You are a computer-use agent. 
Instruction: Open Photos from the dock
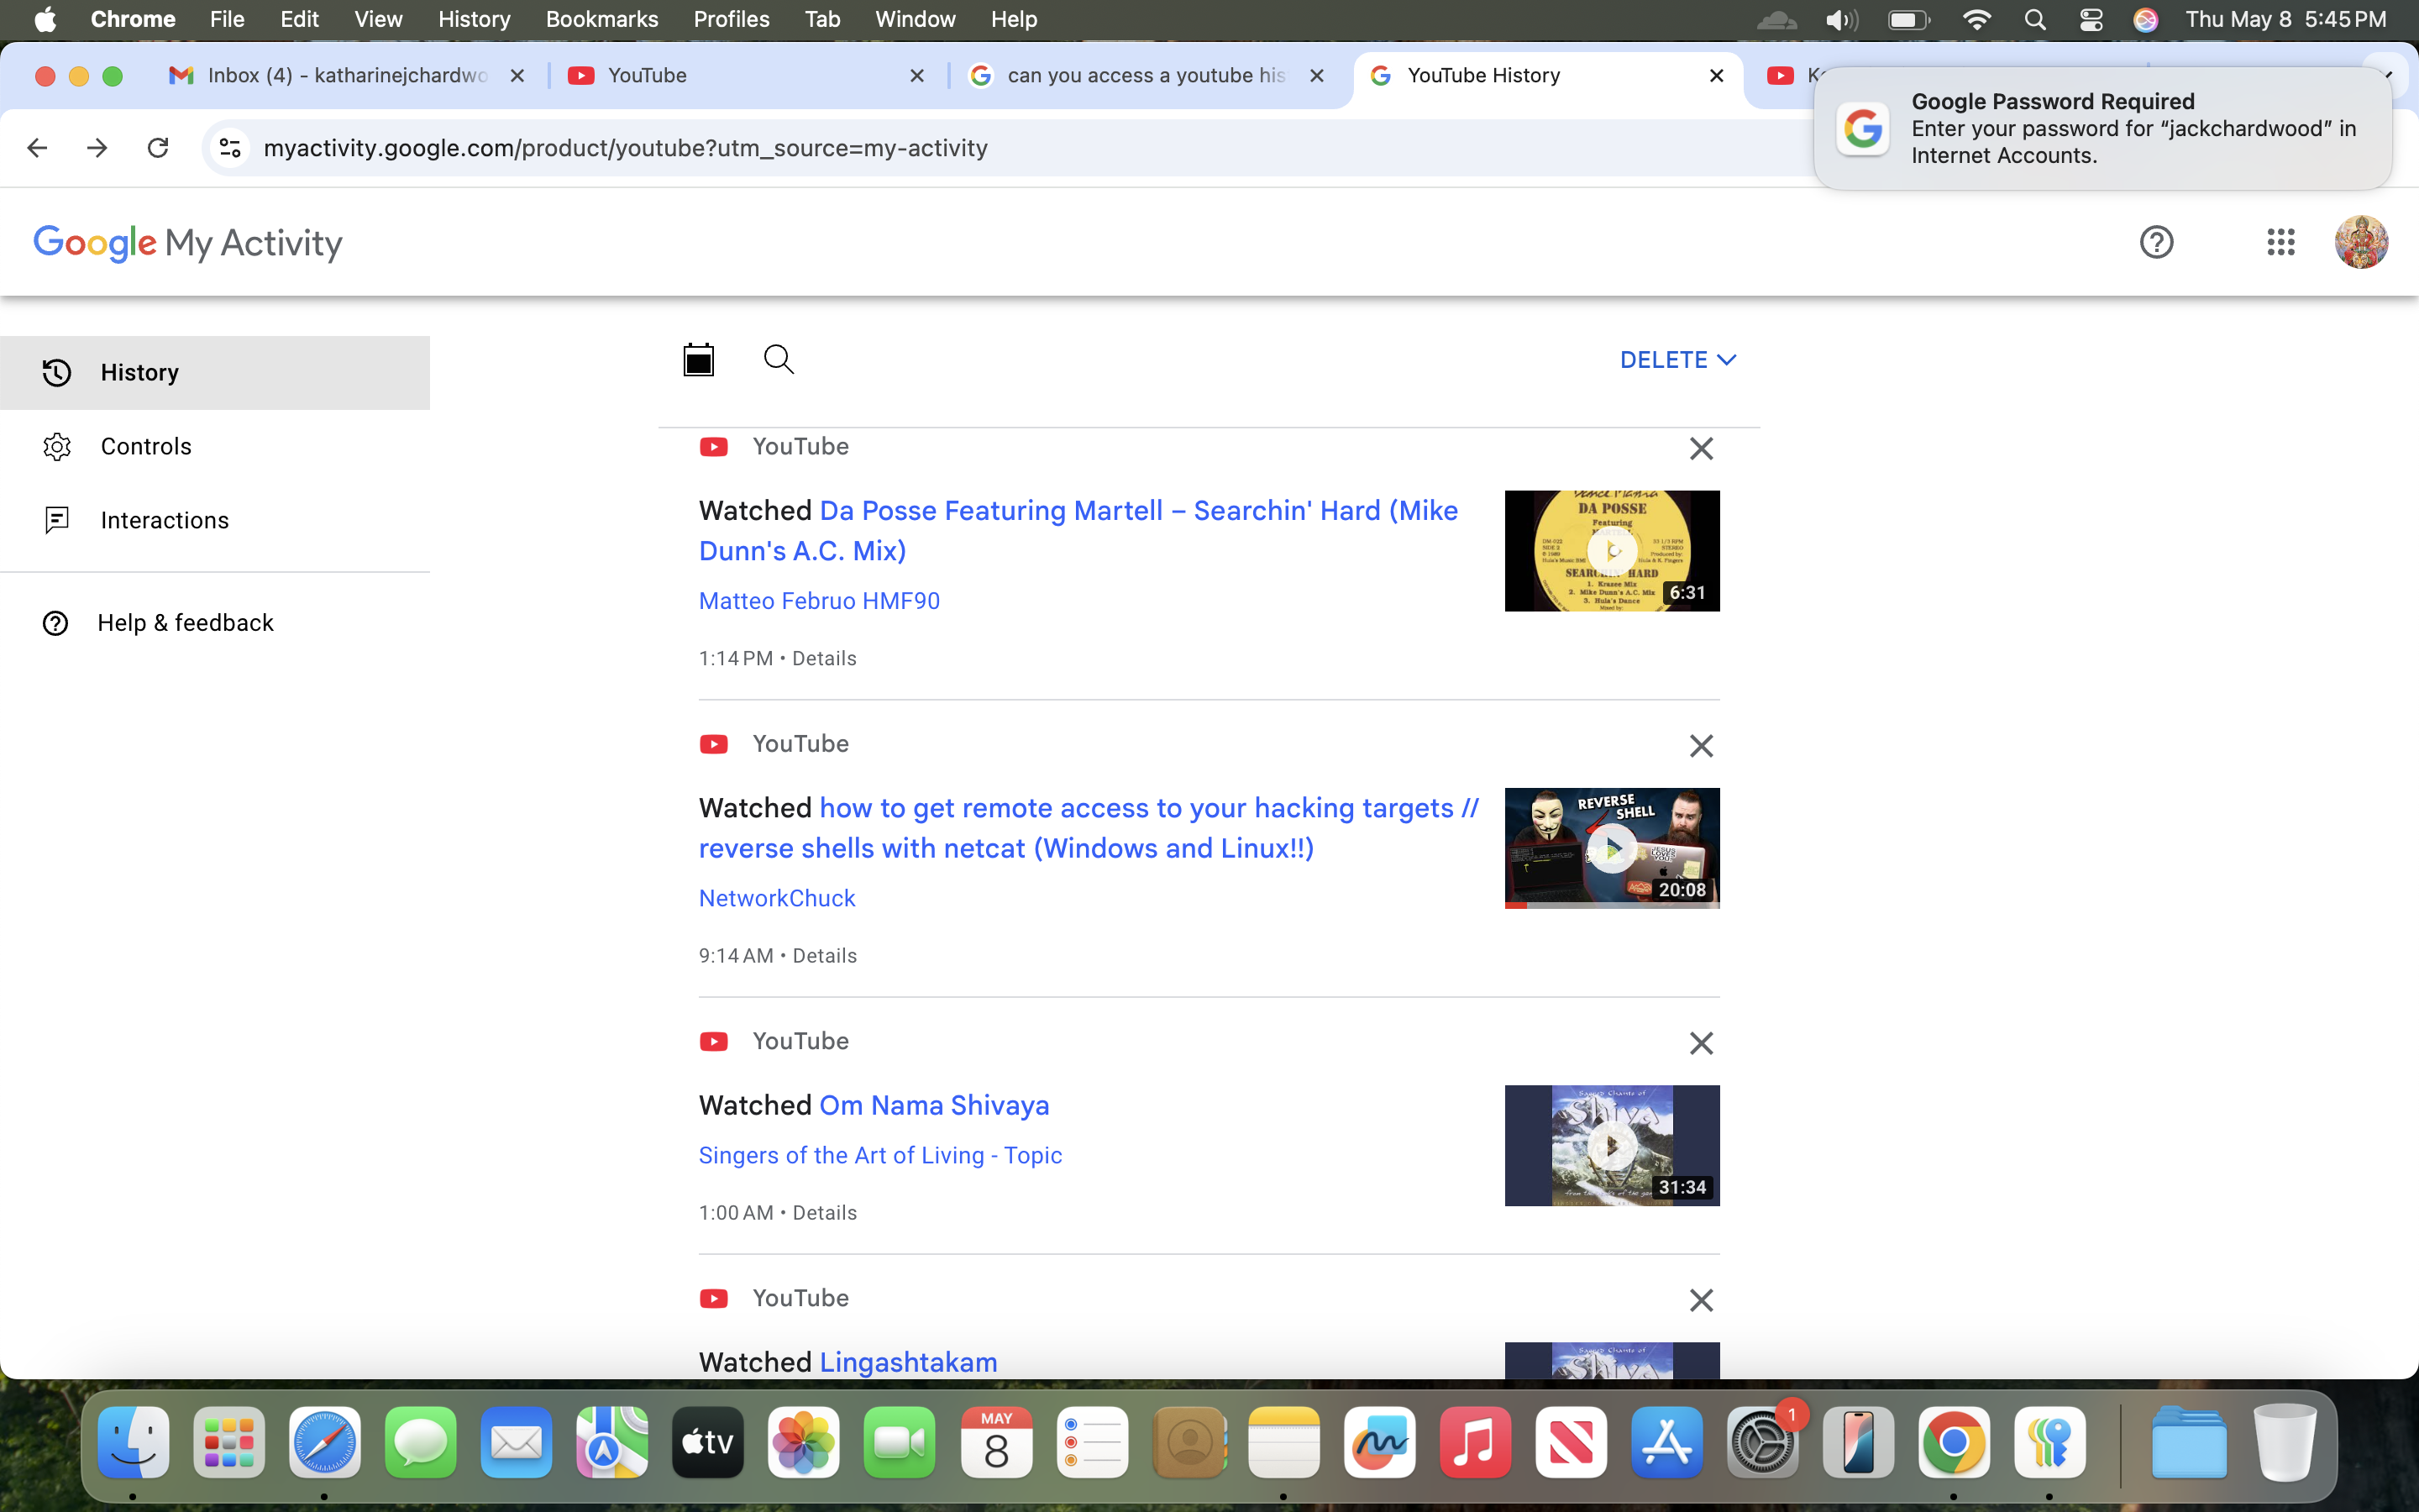(x=804, y=1442)
